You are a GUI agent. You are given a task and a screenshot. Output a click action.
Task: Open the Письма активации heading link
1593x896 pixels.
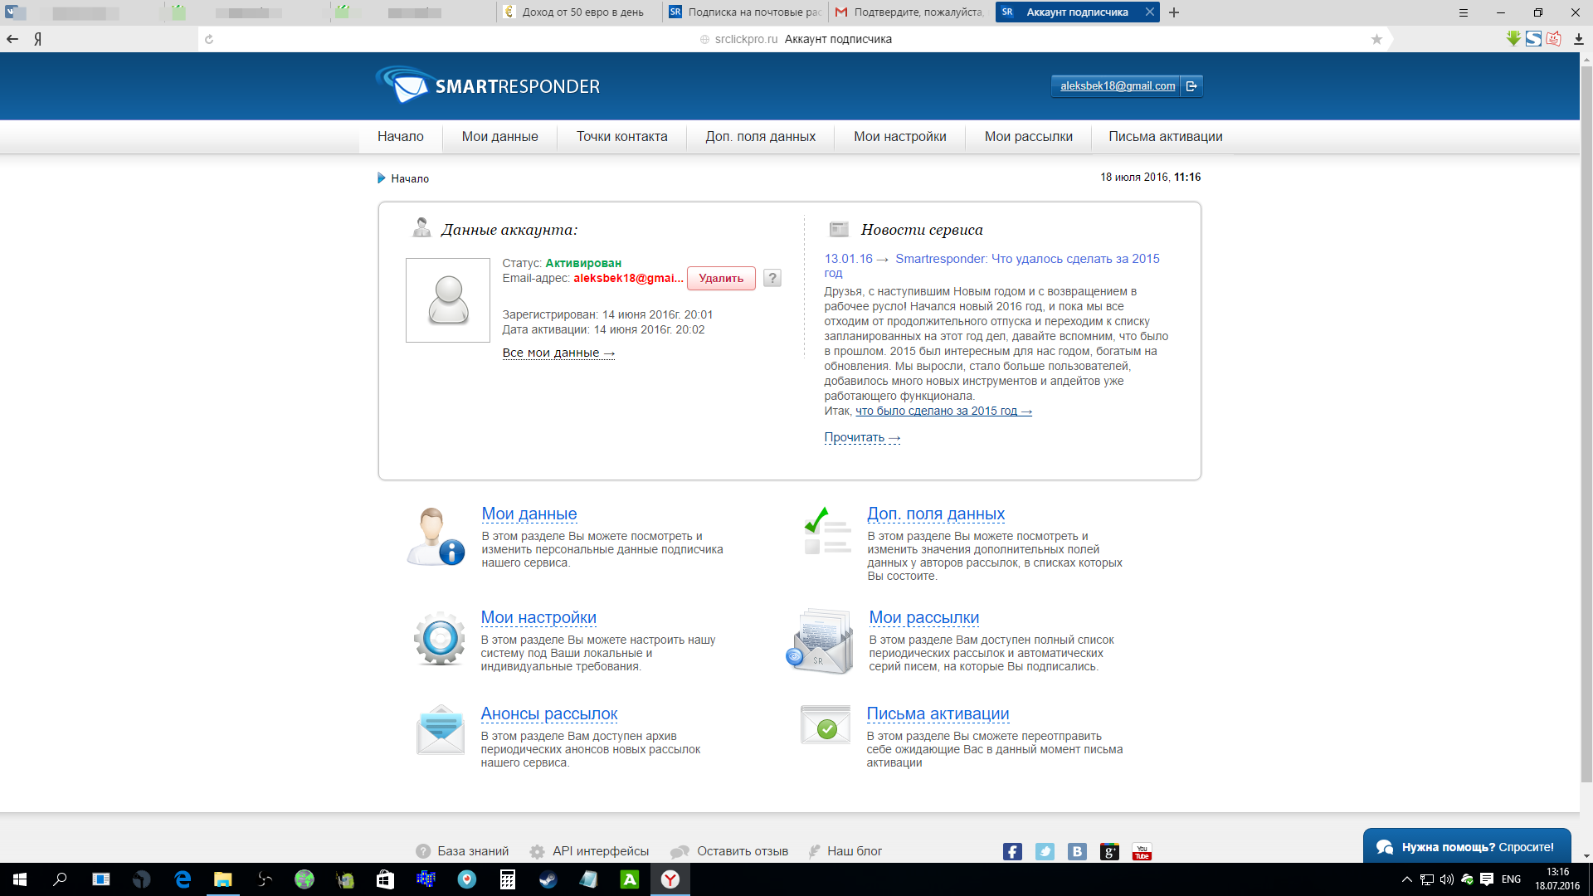click(x=938, y=713)
